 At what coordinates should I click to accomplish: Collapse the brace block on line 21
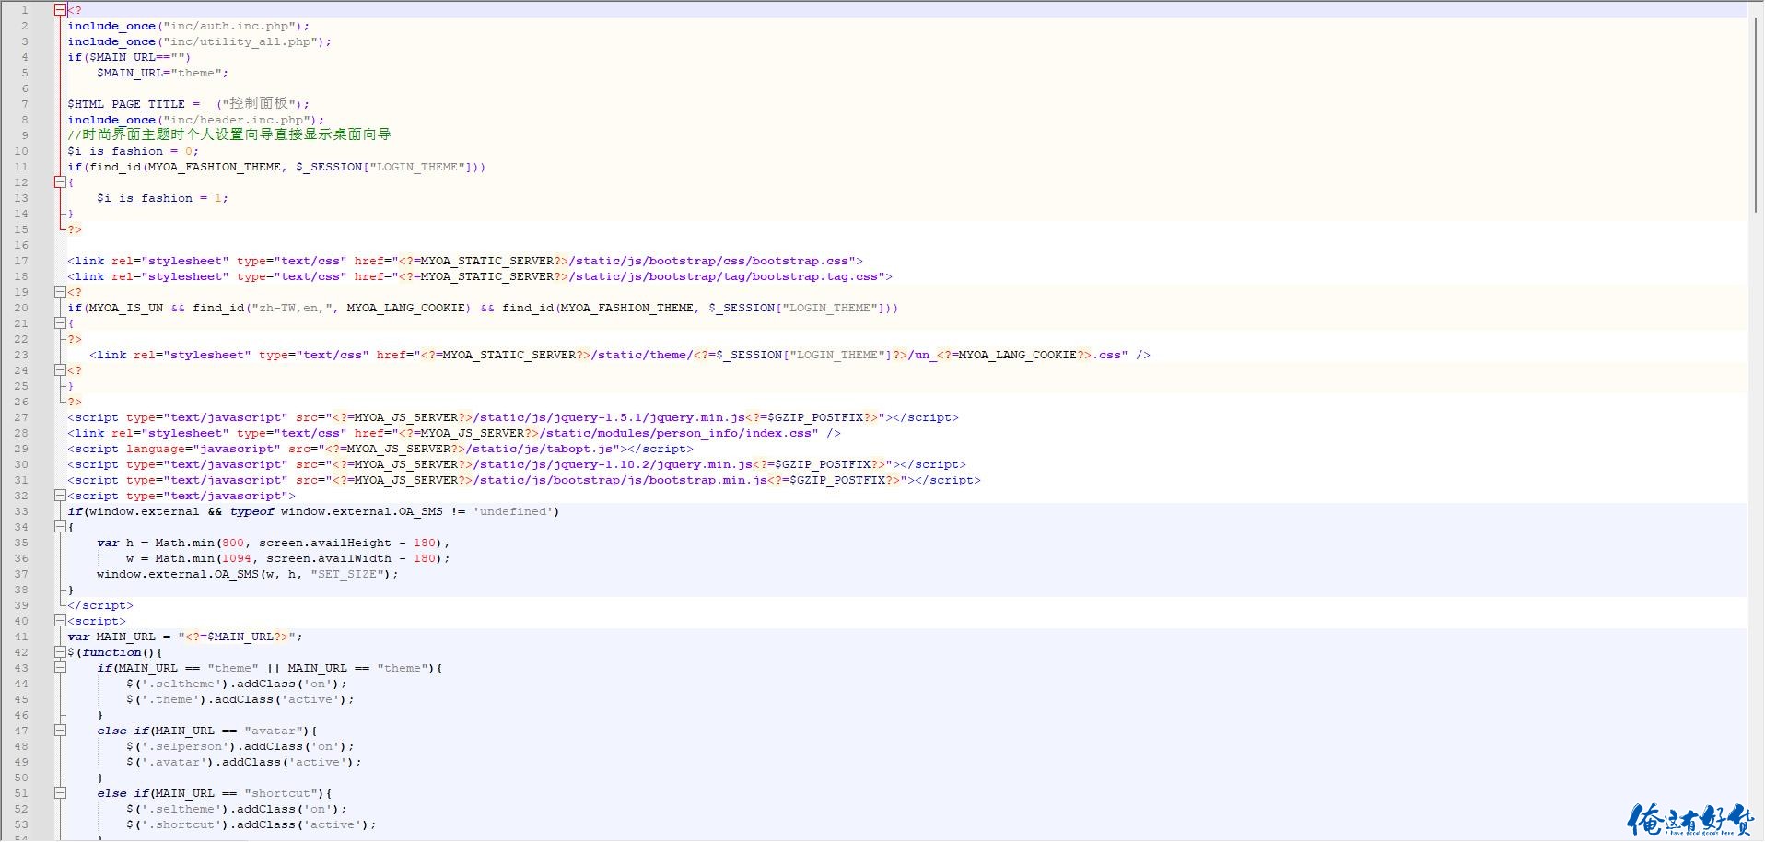[x=60, y=323]
